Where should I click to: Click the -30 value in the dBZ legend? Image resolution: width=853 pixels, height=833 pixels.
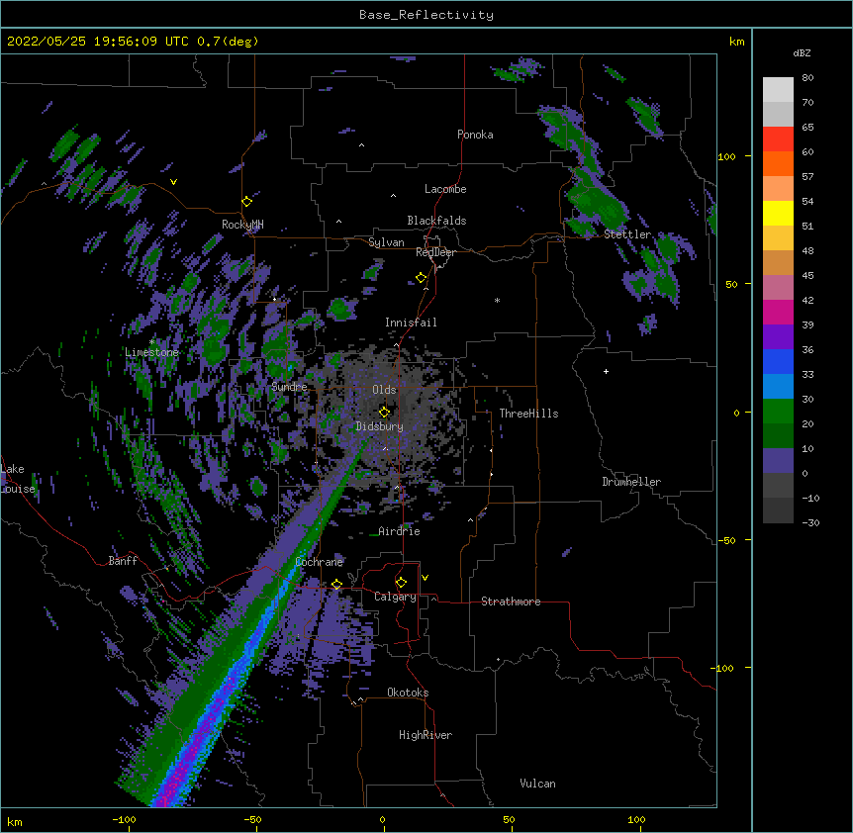tap(810, 523)
